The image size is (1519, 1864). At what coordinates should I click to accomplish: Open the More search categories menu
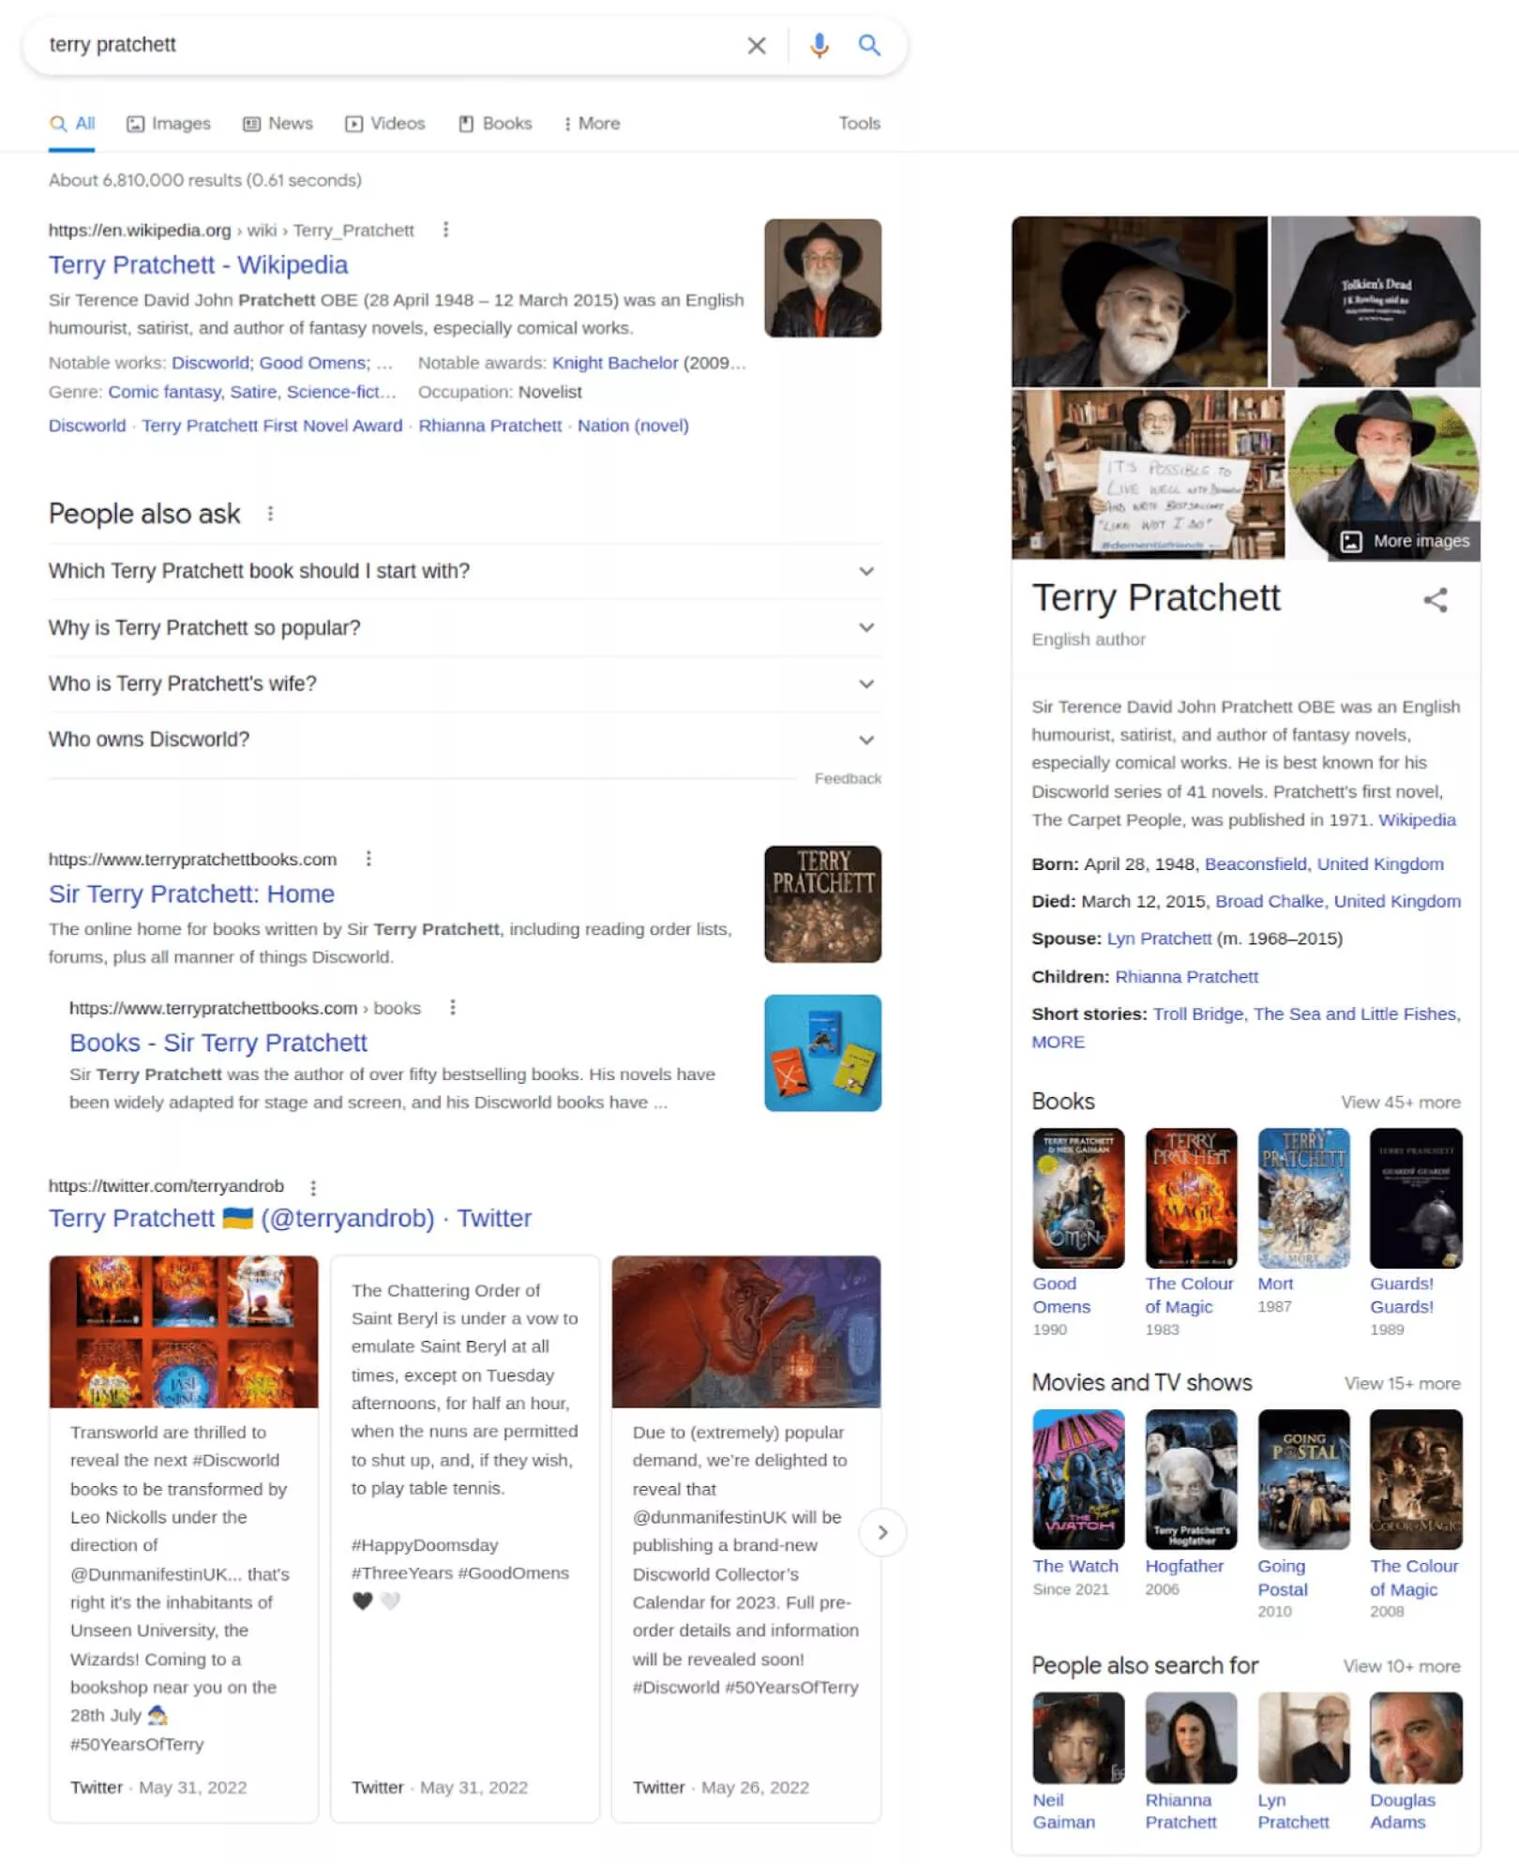(x=592, y=124)
